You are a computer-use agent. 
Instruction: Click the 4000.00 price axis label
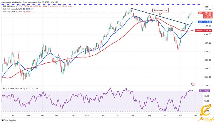[208, 60]
